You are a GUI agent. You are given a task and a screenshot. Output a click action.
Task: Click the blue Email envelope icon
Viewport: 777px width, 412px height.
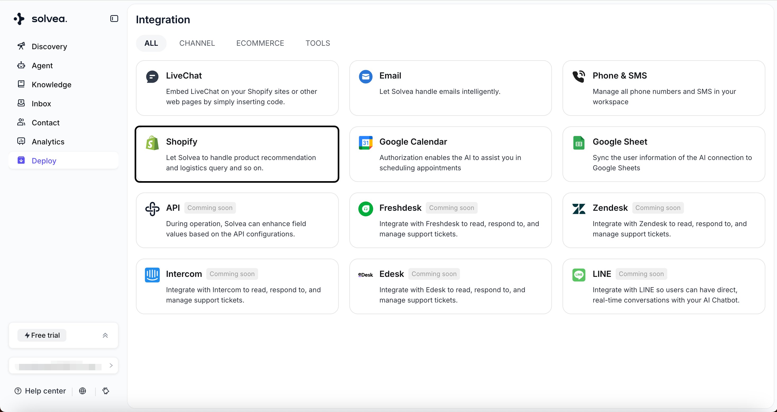(365, 77)
